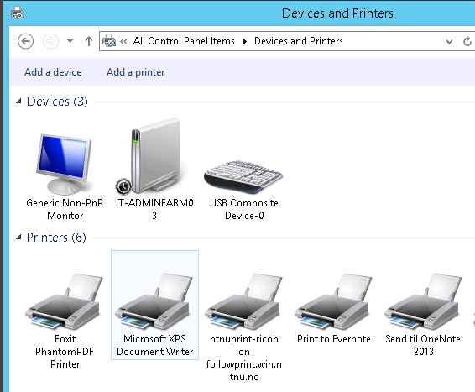Navigate to All Control Panel Items breadcrumb
Screen dimensions: 475x392
[x=184, y=41]
